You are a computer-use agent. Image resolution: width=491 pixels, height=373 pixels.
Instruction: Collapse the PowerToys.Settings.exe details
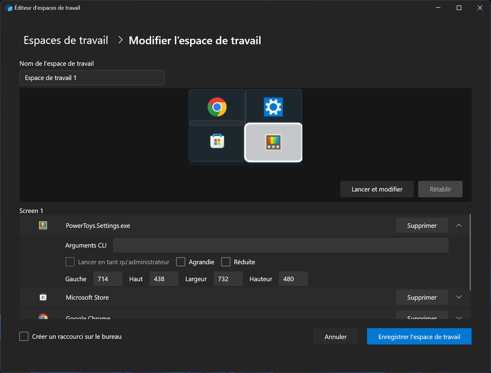click(459, 225)
